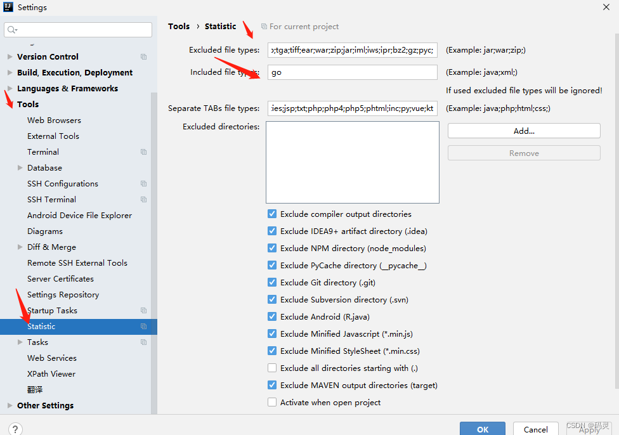Click Tools in the breadcrumb
Image resolution: width=619 pixels, height=435 pixels.
[179, 27]
